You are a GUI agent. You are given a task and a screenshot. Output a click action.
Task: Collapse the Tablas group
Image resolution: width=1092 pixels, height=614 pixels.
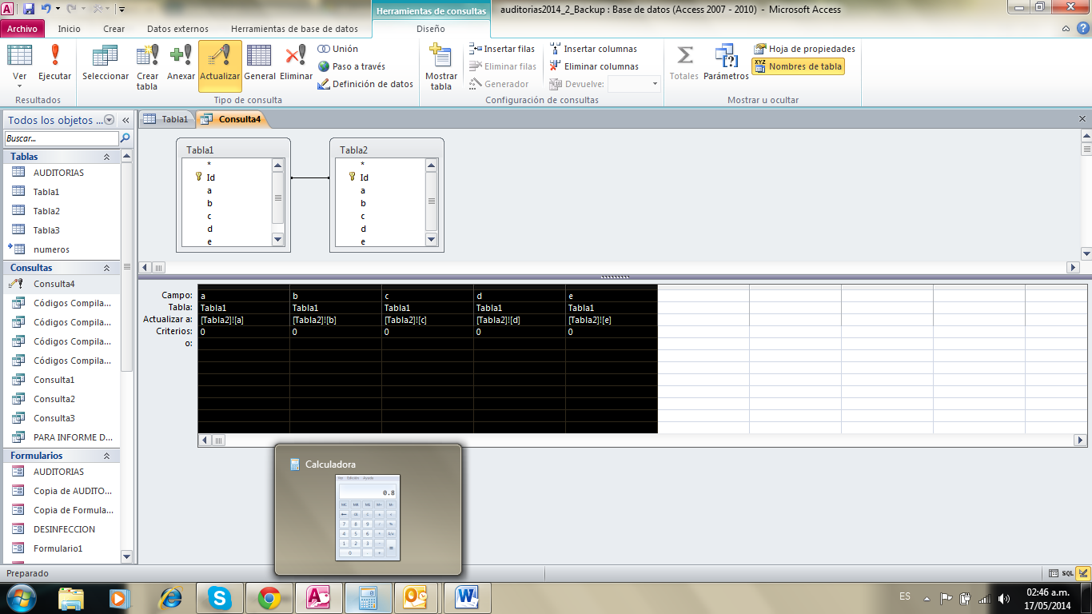(106, 157)
